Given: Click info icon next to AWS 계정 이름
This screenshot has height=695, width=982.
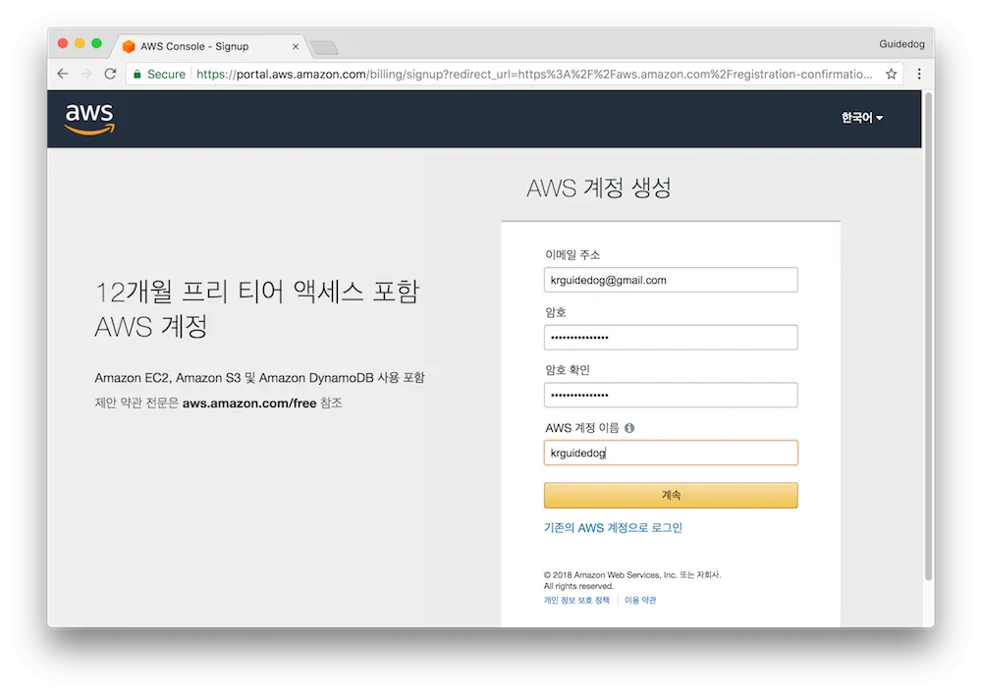Looking at the screenshot, I should point(629,428).
